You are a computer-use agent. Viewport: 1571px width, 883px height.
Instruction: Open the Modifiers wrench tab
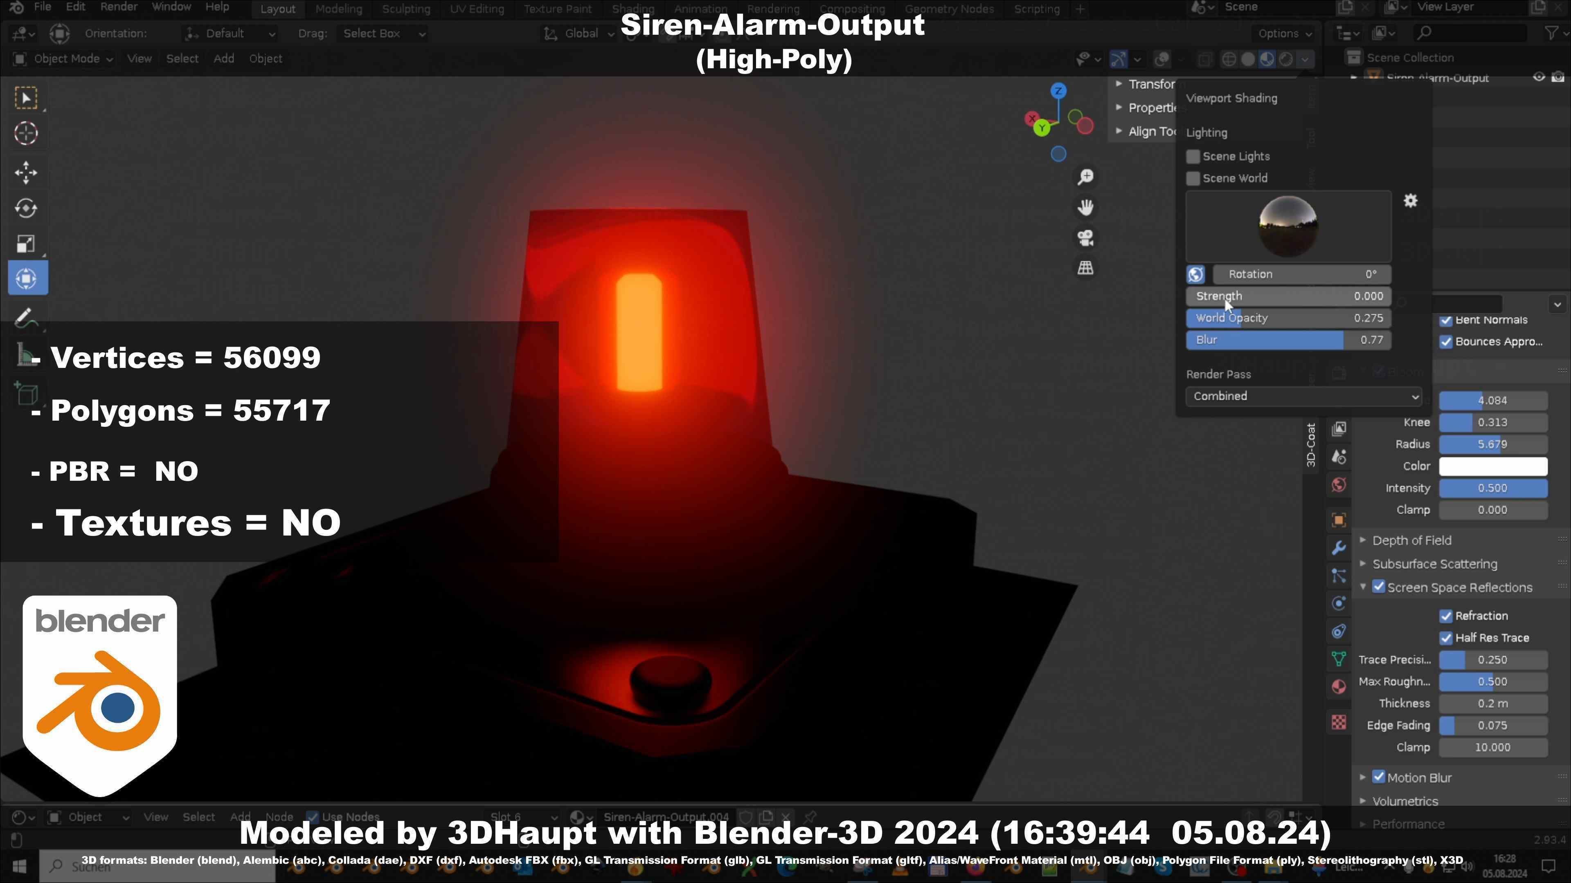tap(1339, 548)
